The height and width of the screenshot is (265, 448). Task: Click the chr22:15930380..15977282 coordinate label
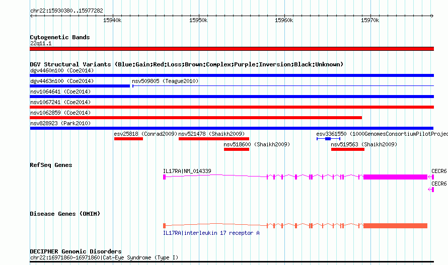pos(66,11)
